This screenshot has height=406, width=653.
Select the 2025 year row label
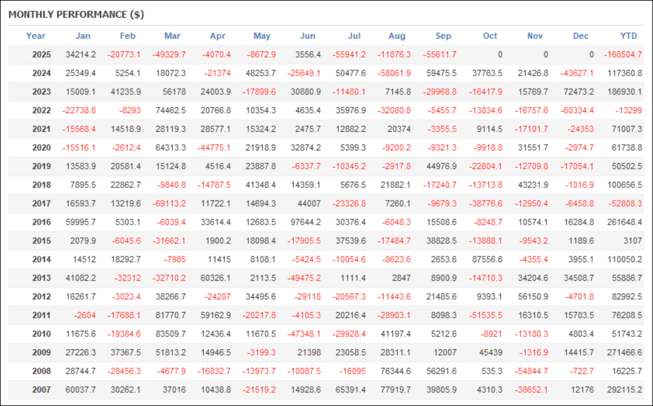(42, 55)
